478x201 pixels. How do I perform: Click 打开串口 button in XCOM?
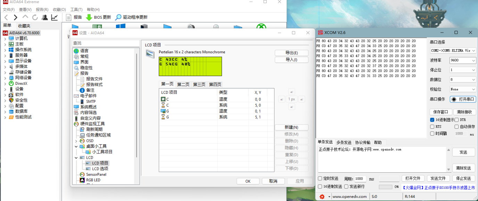463,99
